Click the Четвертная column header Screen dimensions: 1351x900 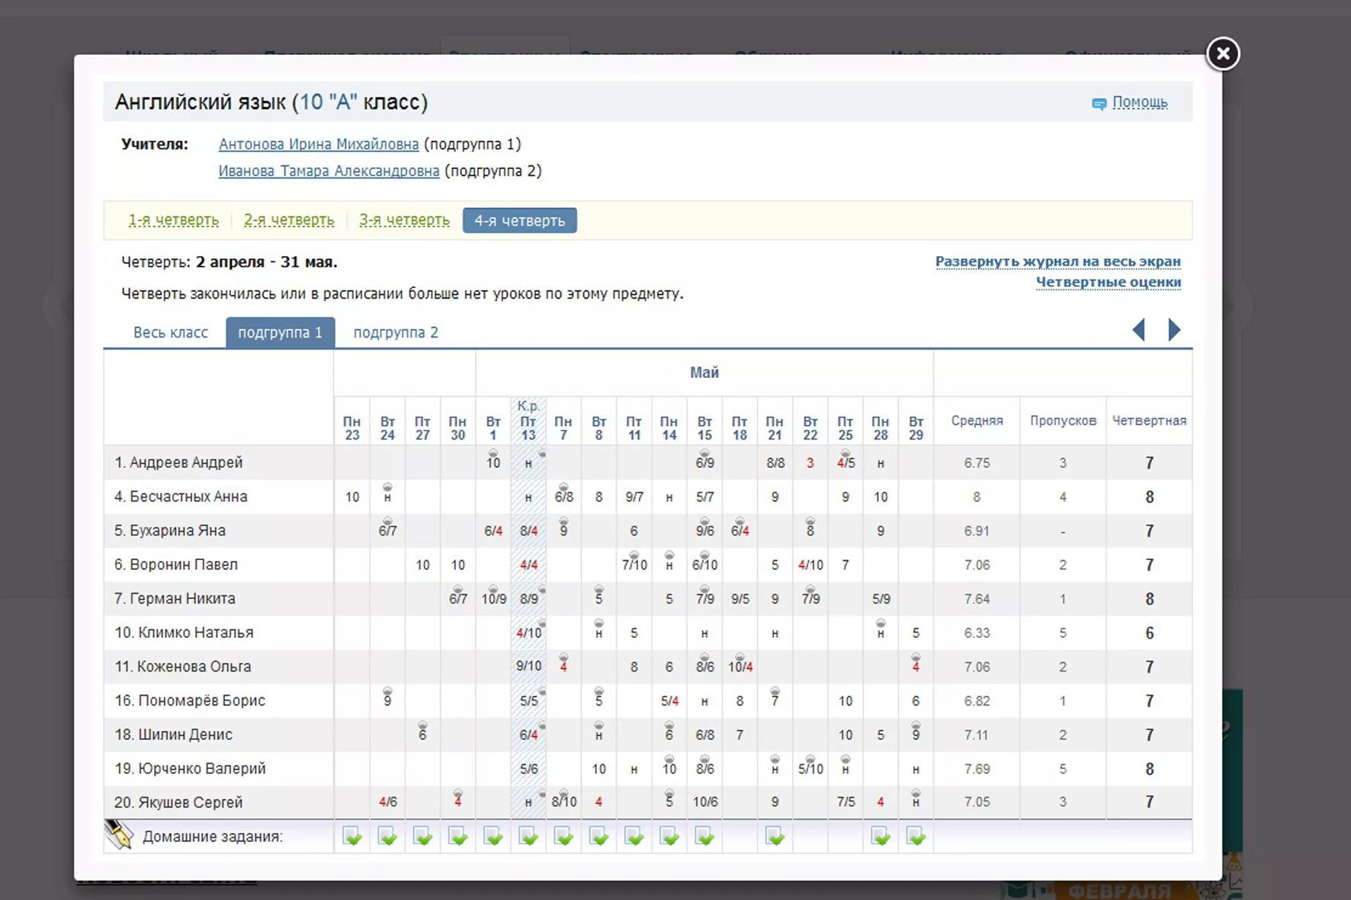(x=1149, y=421)
